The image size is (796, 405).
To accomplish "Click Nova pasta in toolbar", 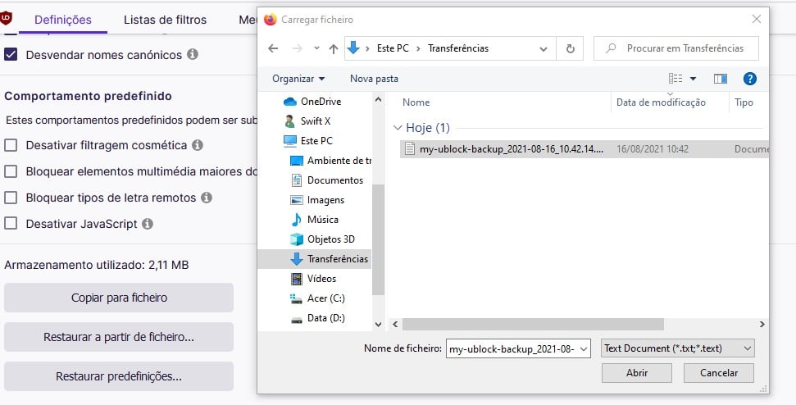I will [374, 79].
